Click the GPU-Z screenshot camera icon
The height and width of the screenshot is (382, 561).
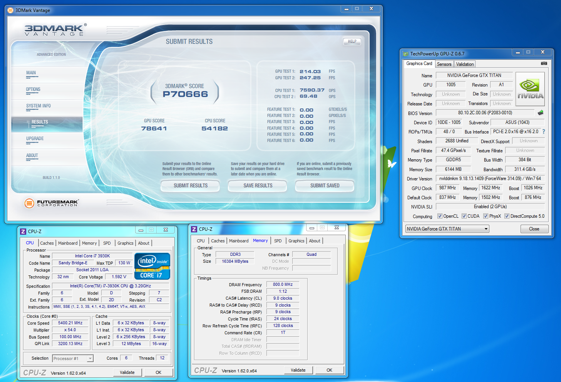544,63
